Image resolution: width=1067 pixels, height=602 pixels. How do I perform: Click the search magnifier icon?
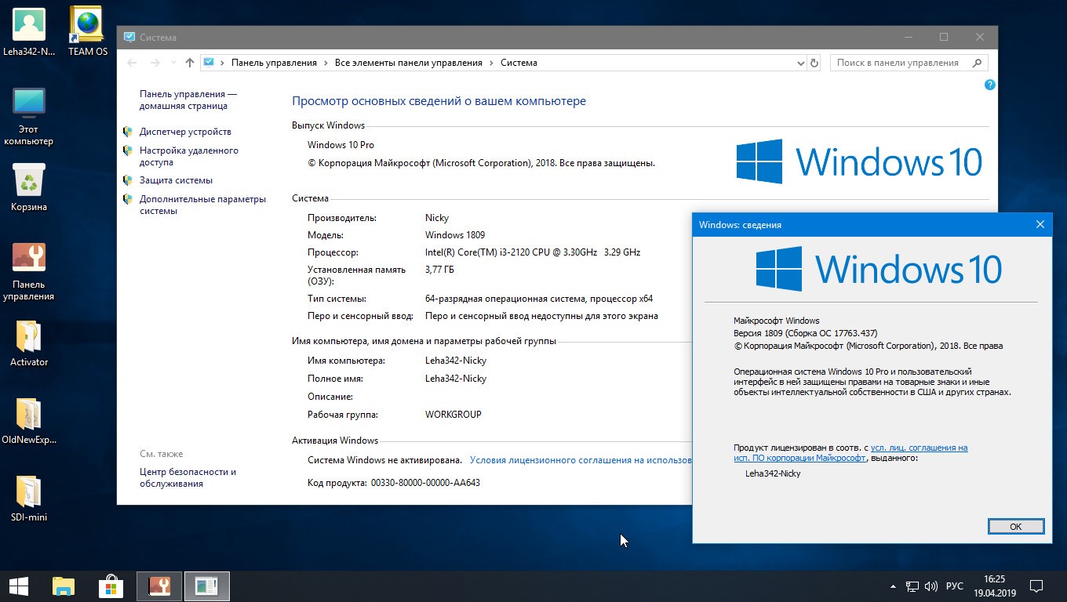click(x=977, y=63)
